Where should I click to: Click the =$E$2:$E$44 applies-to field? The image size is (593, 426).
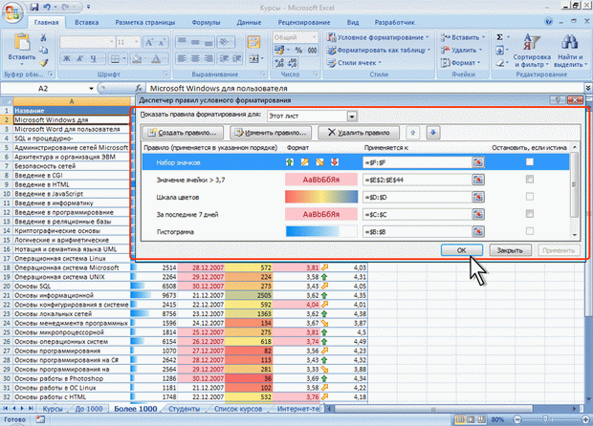tap(417, 180)
